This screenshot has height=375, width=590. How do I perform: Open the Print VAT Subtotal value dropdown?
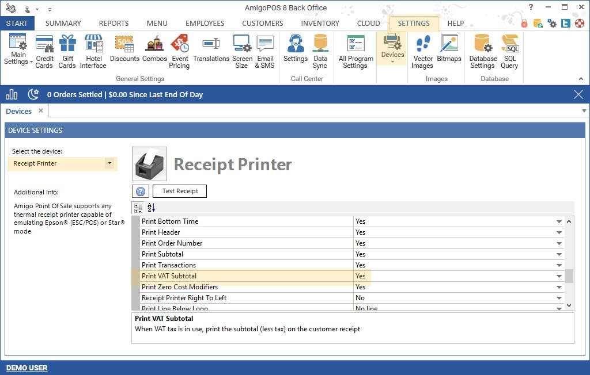click(558, 276)
